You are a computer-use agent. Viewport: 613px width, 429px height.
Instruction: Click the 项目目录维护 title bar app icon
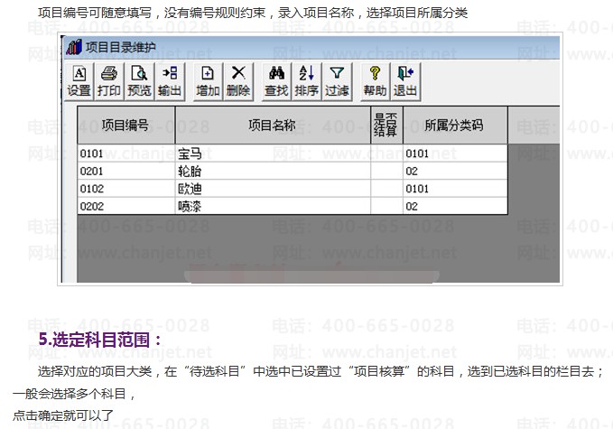[x=74, y=47]
